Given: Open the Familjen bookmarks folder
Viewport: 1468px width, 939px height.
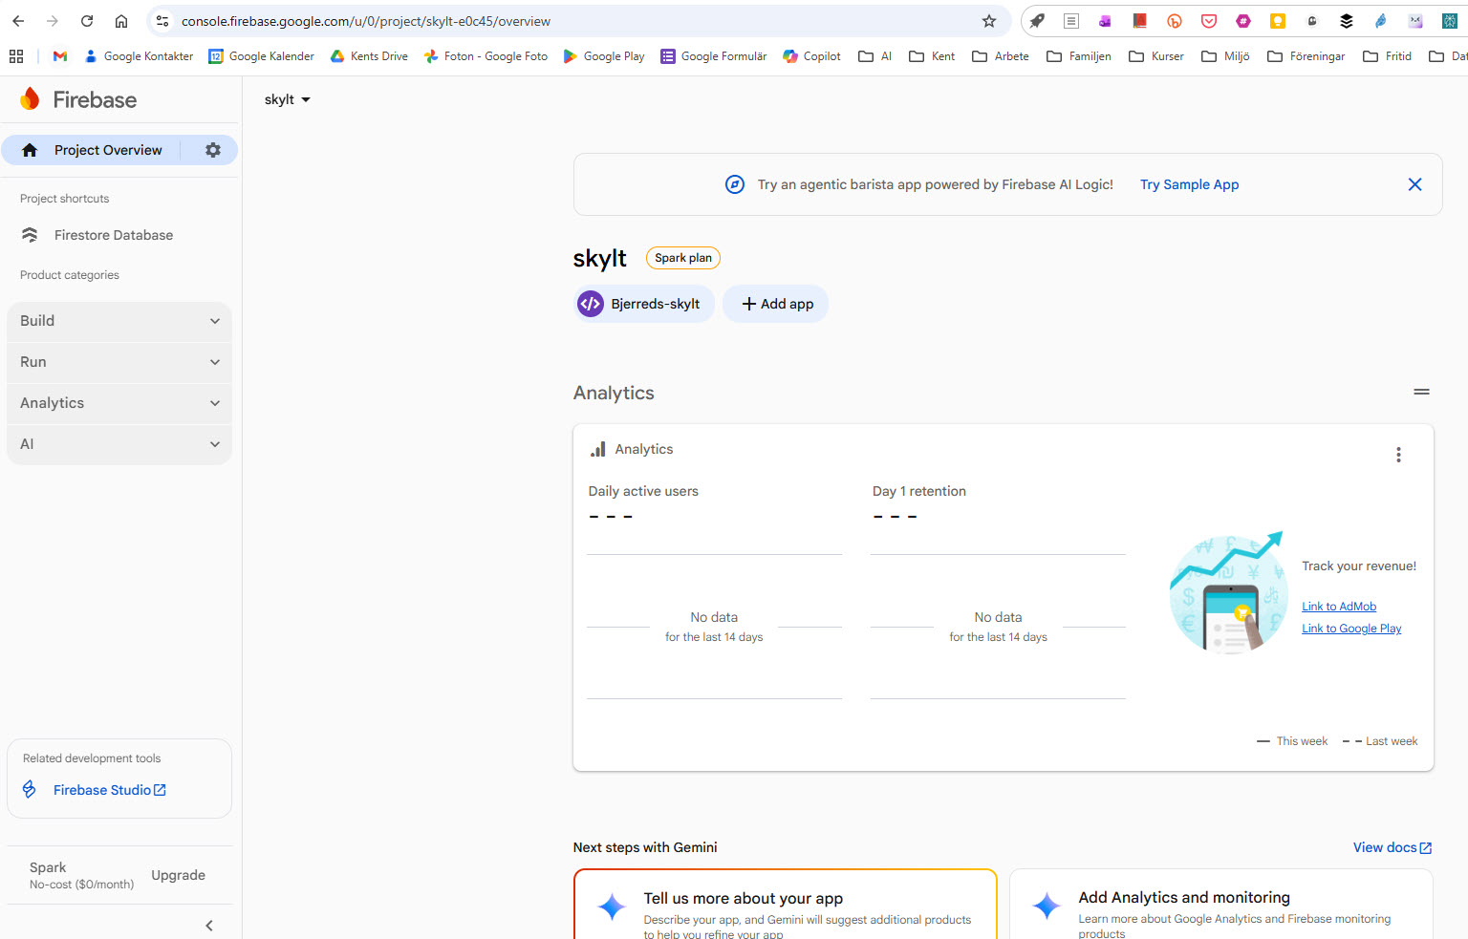Looking at the screenshot, I should pos(1079,56).
